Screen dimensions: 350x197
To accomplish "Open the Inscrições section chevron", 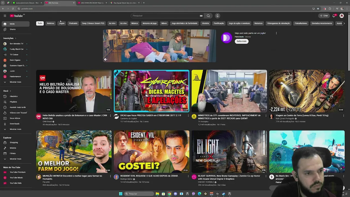I will coord(16,38).
